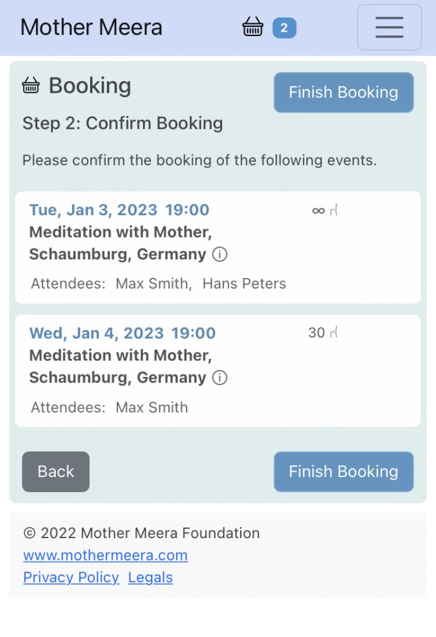Screen dimensions: 436x637
Task: Click the cart count badge showing 2
Action: [284, 28]
